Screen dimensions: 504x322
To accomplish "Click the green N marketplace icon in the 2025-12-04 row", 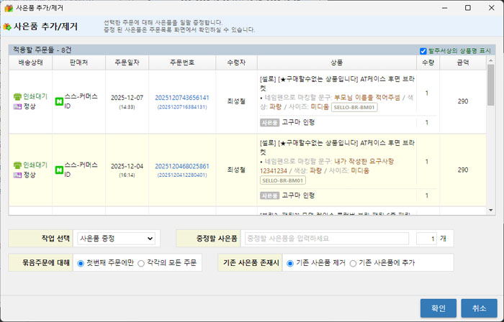I will 59,170.
